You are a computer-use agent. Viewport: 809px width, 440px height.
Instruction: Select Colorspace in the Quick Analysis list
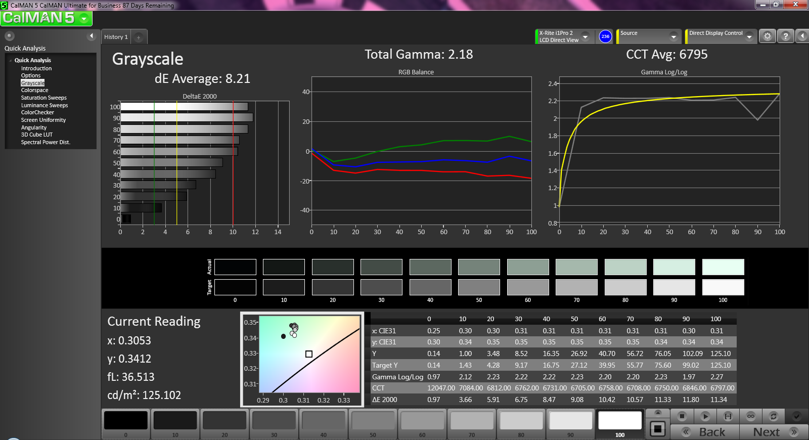pos(35,90)
